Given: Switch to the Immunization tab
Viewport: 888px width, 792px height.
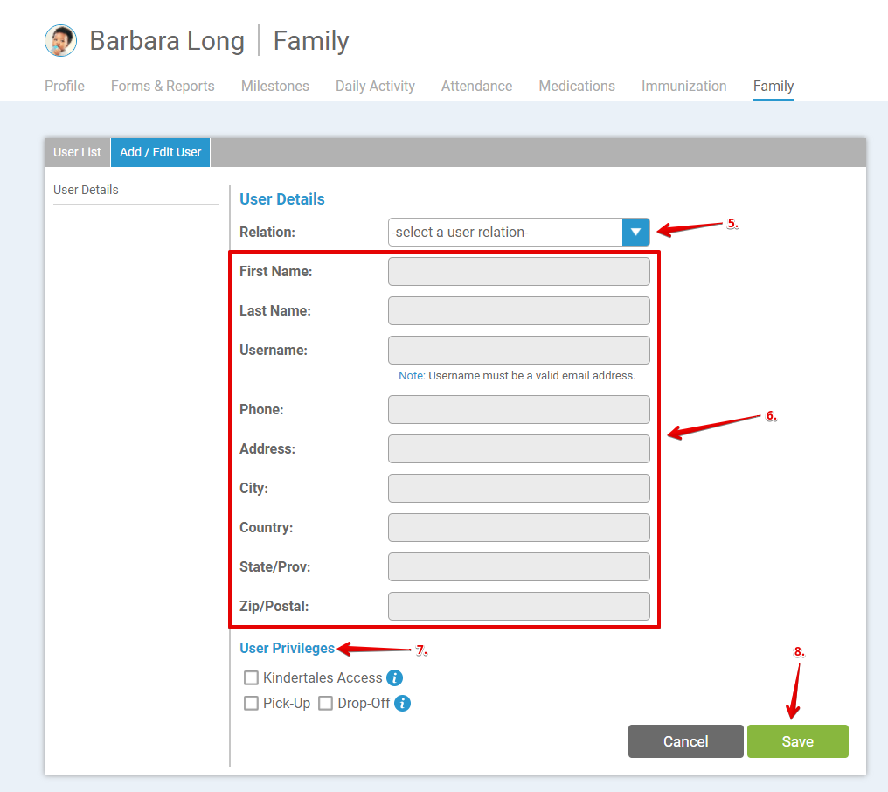Looking at the screenshot, I should 684,86.
